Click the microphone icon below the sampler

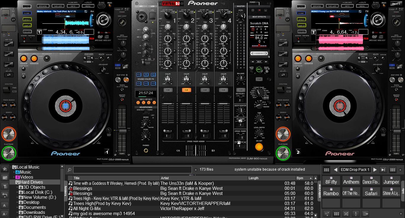click(355, 214)
